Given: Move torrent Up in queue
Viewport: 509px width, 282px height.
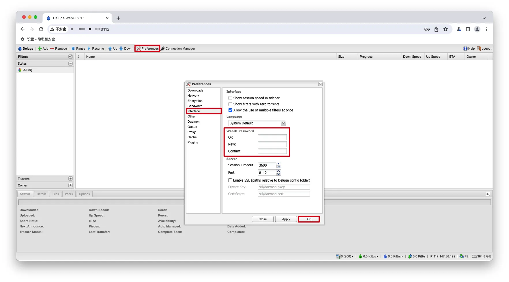Looking at the screenshot, I should (x=113, y=48).
